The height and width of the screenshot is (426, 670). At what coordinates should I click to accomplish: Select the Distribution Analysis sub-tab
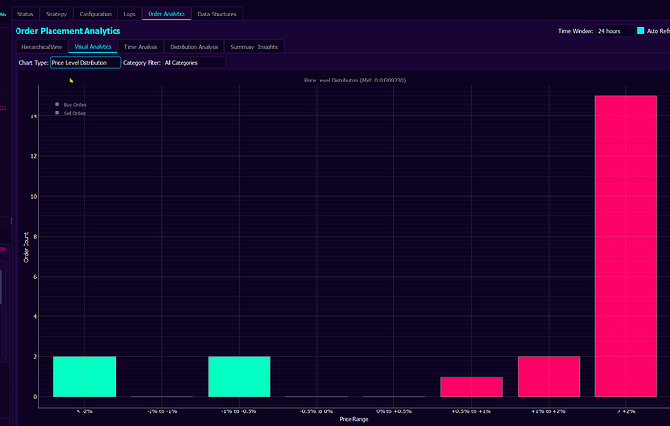(x=194, y=47)
